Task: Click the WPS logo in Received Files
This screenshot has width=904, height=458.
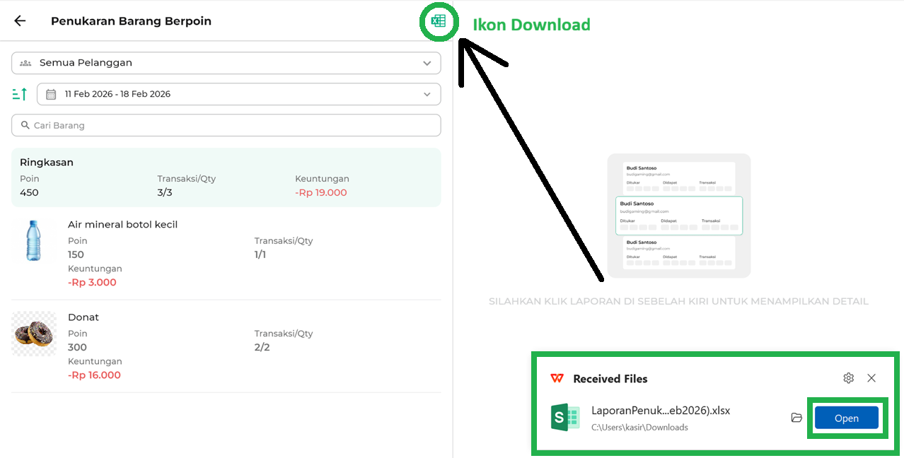Action: pyautogui.click(x=557, y=379)
